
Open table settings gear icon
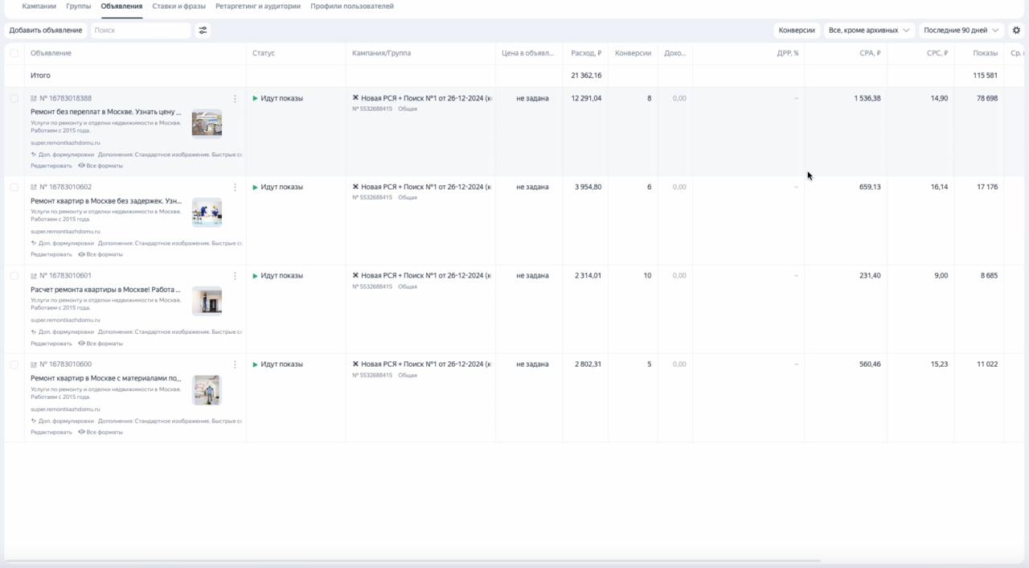click(1017, 31)
